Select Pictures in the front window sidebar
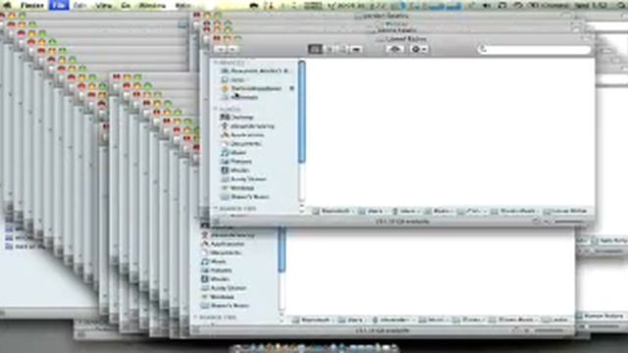The image size is (628, 353). (x=236, y=161)
